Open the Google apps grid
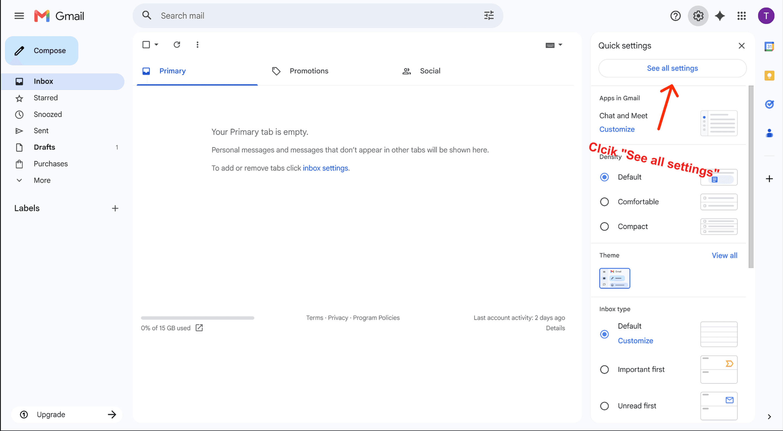Viewport: 783px width, 431px height. [x=742, y=16]
